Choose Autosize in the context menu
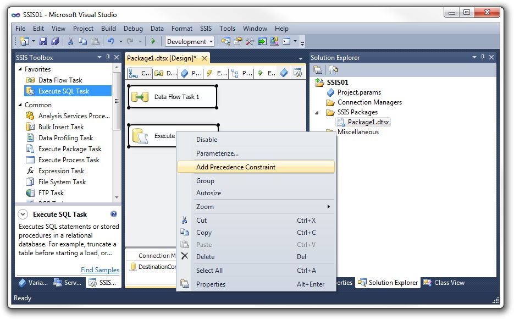 click(256, 193)
